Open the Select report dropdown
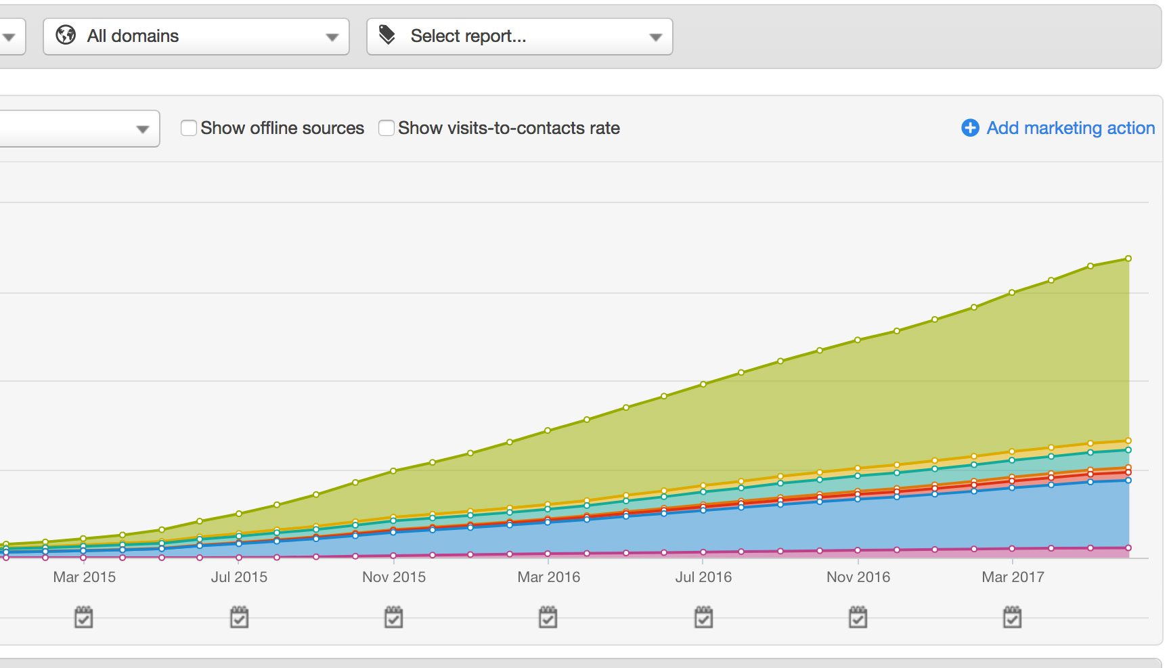The height and width of the screenshot is (668, 1169). (x=520, y=37)
